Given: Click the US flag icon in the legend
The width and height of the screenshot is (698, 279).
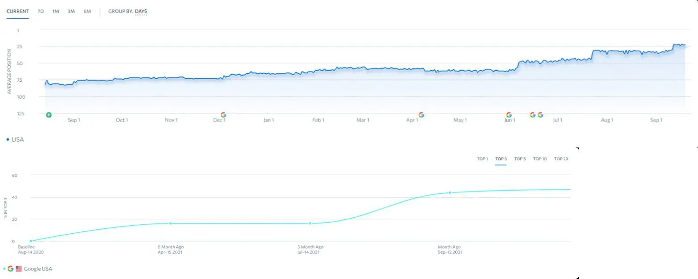Looking at the screenshot, I should (19, 269).
